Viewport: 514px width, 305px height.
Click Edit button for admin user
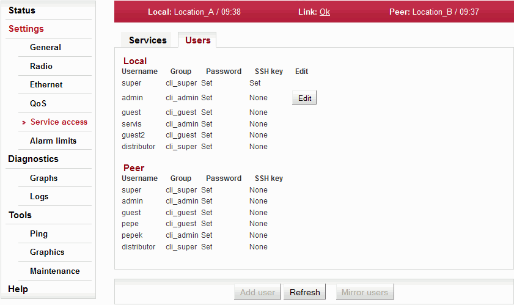[x=304, y=98]
